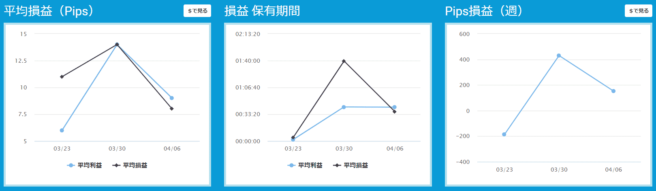The width and height of the screenshot is (656, 191).
Task: Select 03/23 平均損益 diamond in 損益 保有期間 chart
Action: tap(293, 137)
